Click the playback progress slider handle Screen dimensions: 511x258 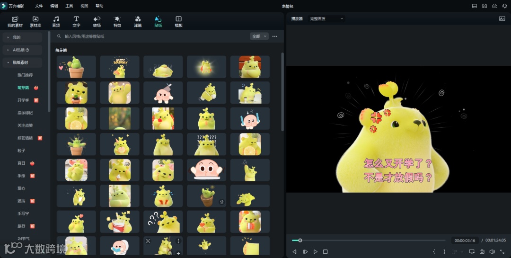300,240
